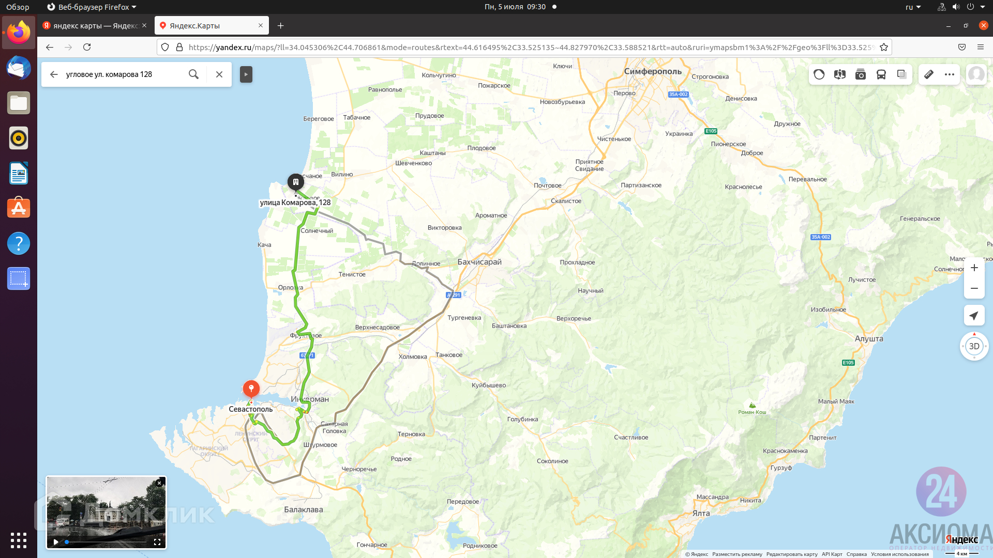Screen dimensions: 993x558
Task: Open Обзор activities menu
Action: point(18,7)
